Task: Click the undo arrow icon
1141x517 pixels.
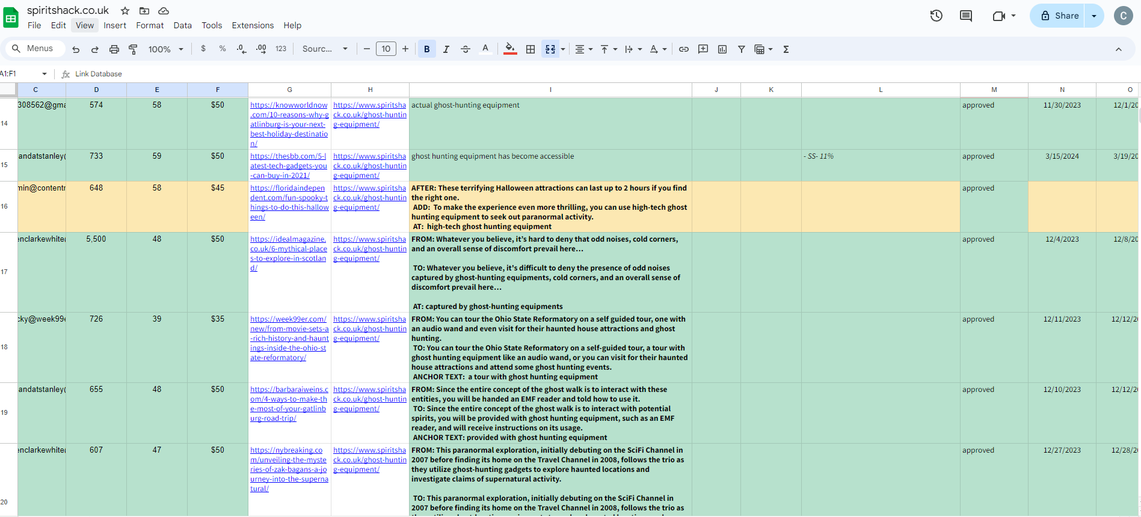Action: pyautogui.click(x=76, y=49)
